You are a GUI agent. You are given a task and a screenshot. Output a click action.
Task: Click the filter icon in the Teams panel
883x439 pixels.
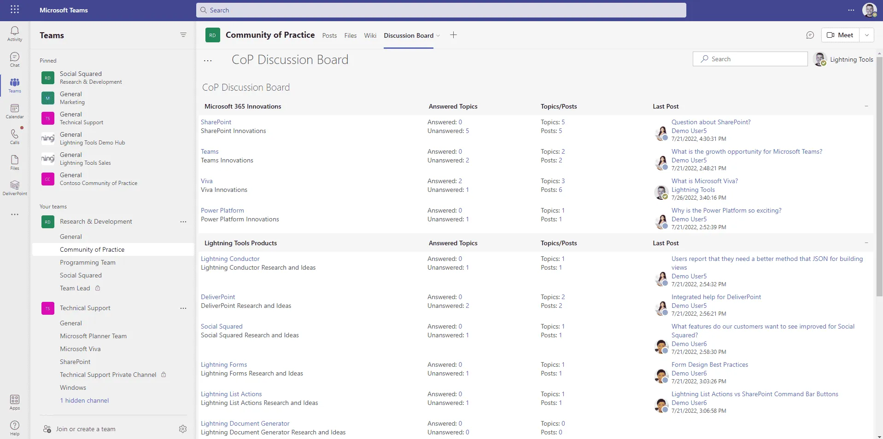tap(183, 35)
